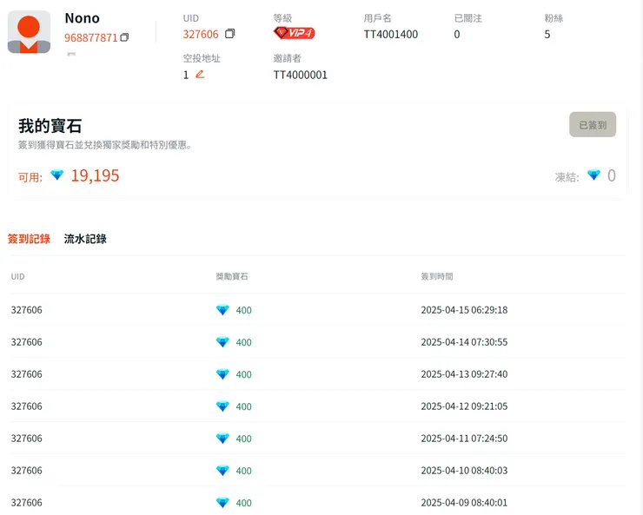The height and width of the screenshot is (515, 643).
Task: Click the available gems diamond icon
Action: click(57, 175)
